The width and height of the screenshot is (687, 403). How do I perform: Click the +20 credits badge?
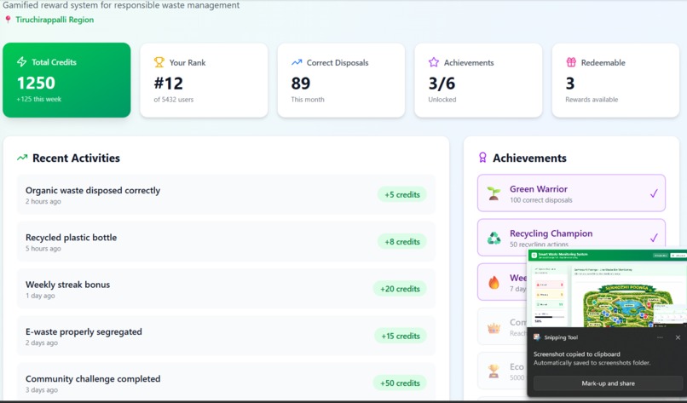point(400,289)
